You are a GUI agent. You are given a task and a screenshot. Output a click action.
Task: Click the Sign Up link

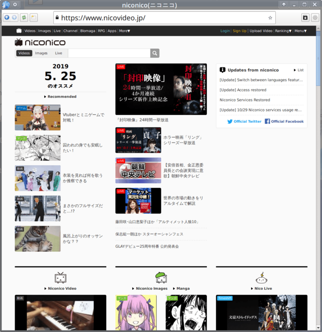[239, 31]
